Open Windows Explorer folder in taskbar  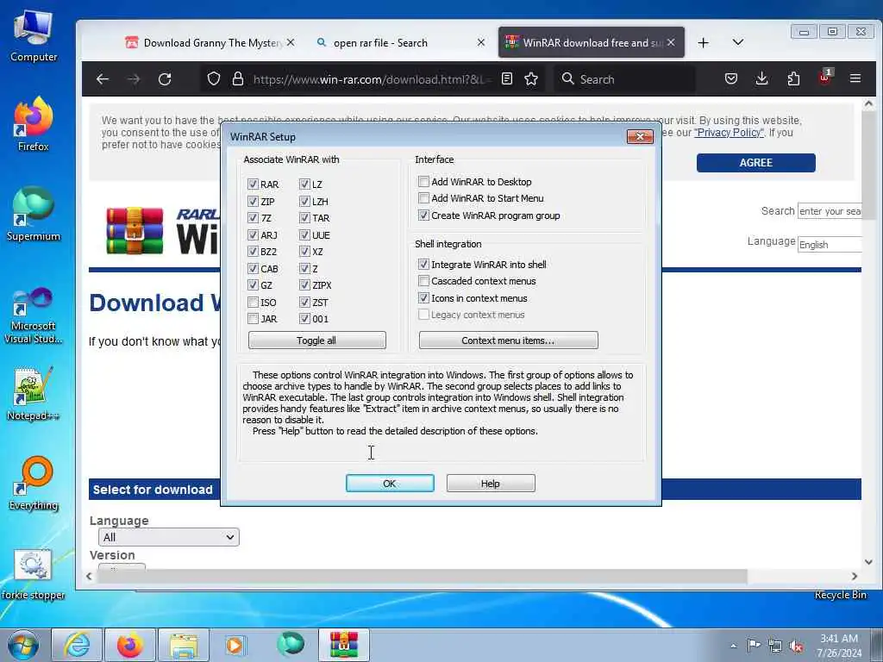(x=184, y=645)
